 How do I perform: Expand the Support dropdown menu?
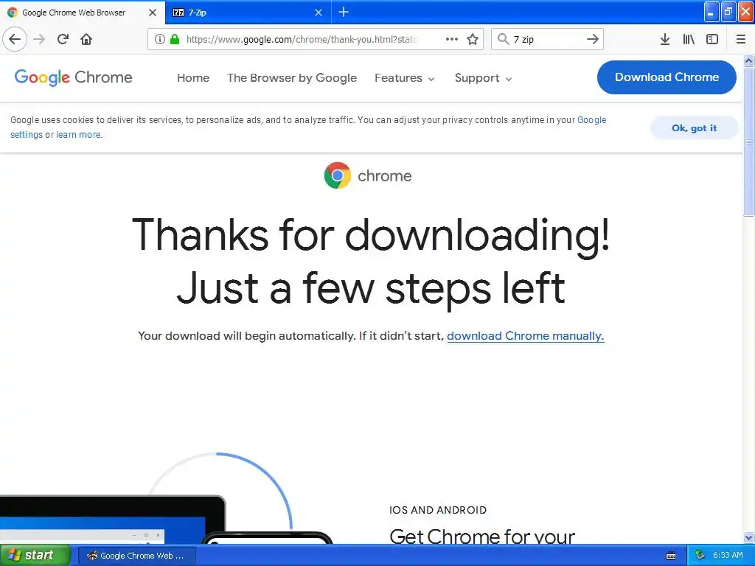[483, 78]
